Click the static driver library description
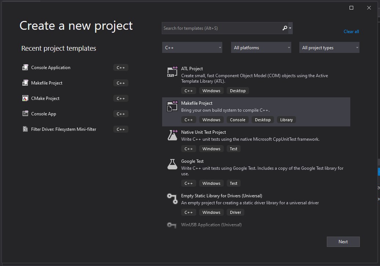 coord(250,203)
